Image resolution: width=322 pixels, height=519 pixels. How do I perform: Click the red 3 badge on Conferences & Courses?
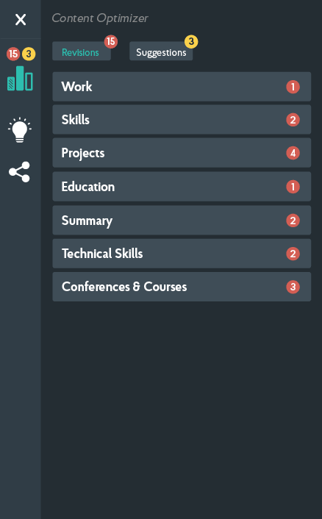[293, 287]
